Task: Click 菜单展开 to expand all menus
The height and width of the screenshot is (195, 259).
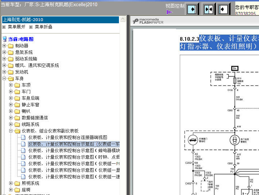Action: click(16, 27)
